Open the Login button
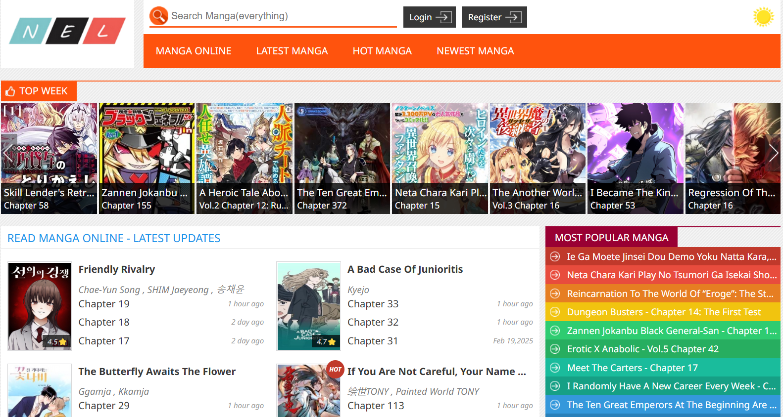Image resolution: width=783 pixels, height=417 pixels. tap(430, 17)
